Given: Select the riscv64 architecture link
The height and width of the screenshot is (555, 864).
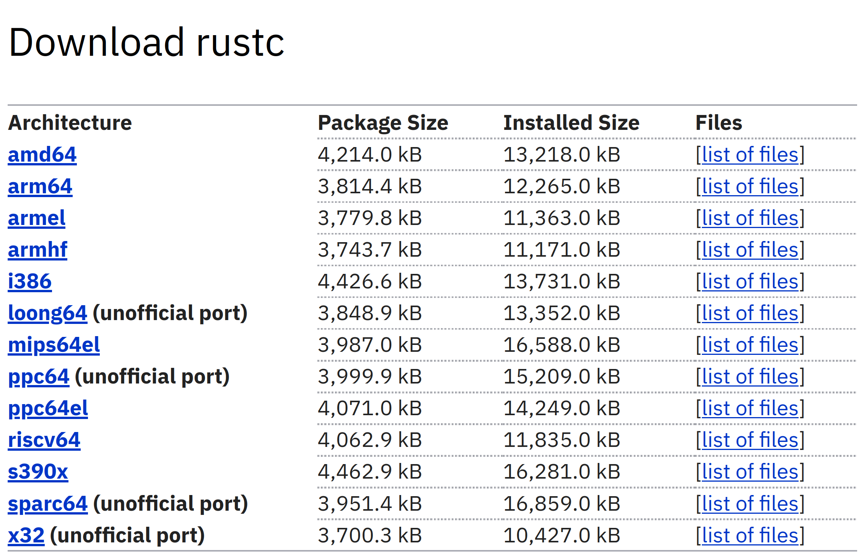Looking at the screenshot, I should (x=44, y=440).
